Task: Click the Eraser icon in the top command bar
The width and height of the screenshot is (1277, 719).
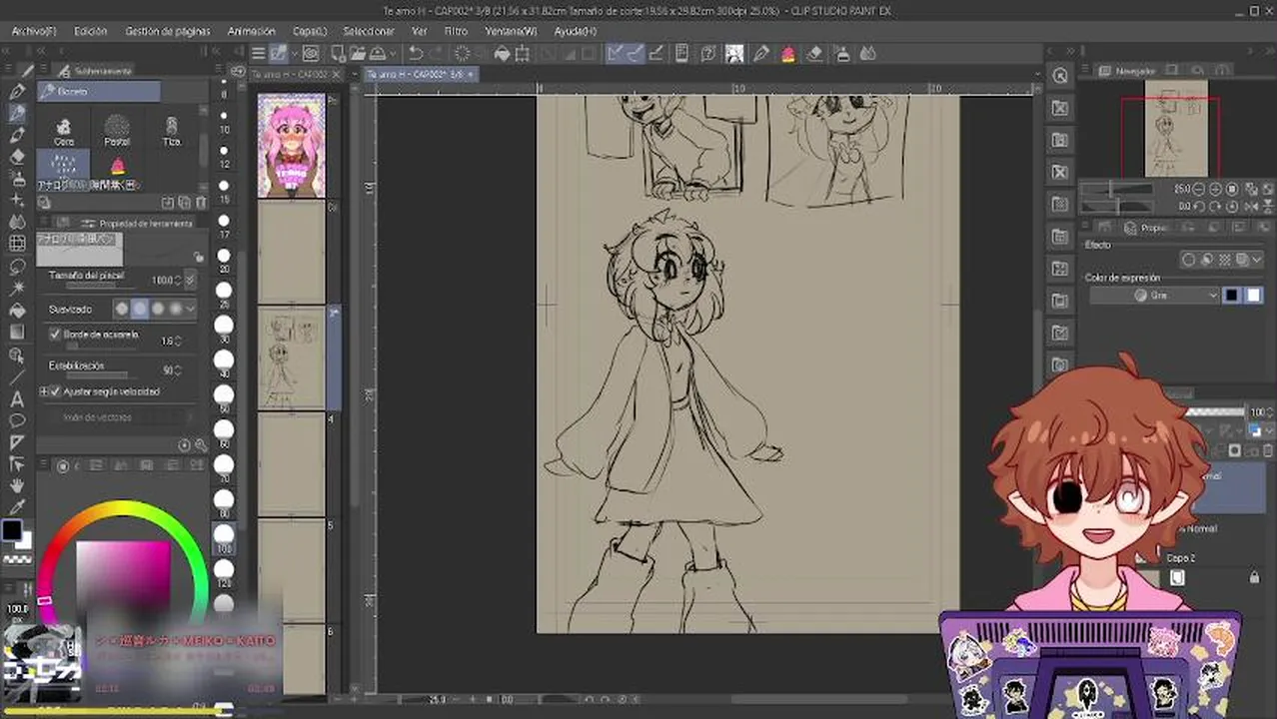Action: pyautogui.click(x=814, y=54)
